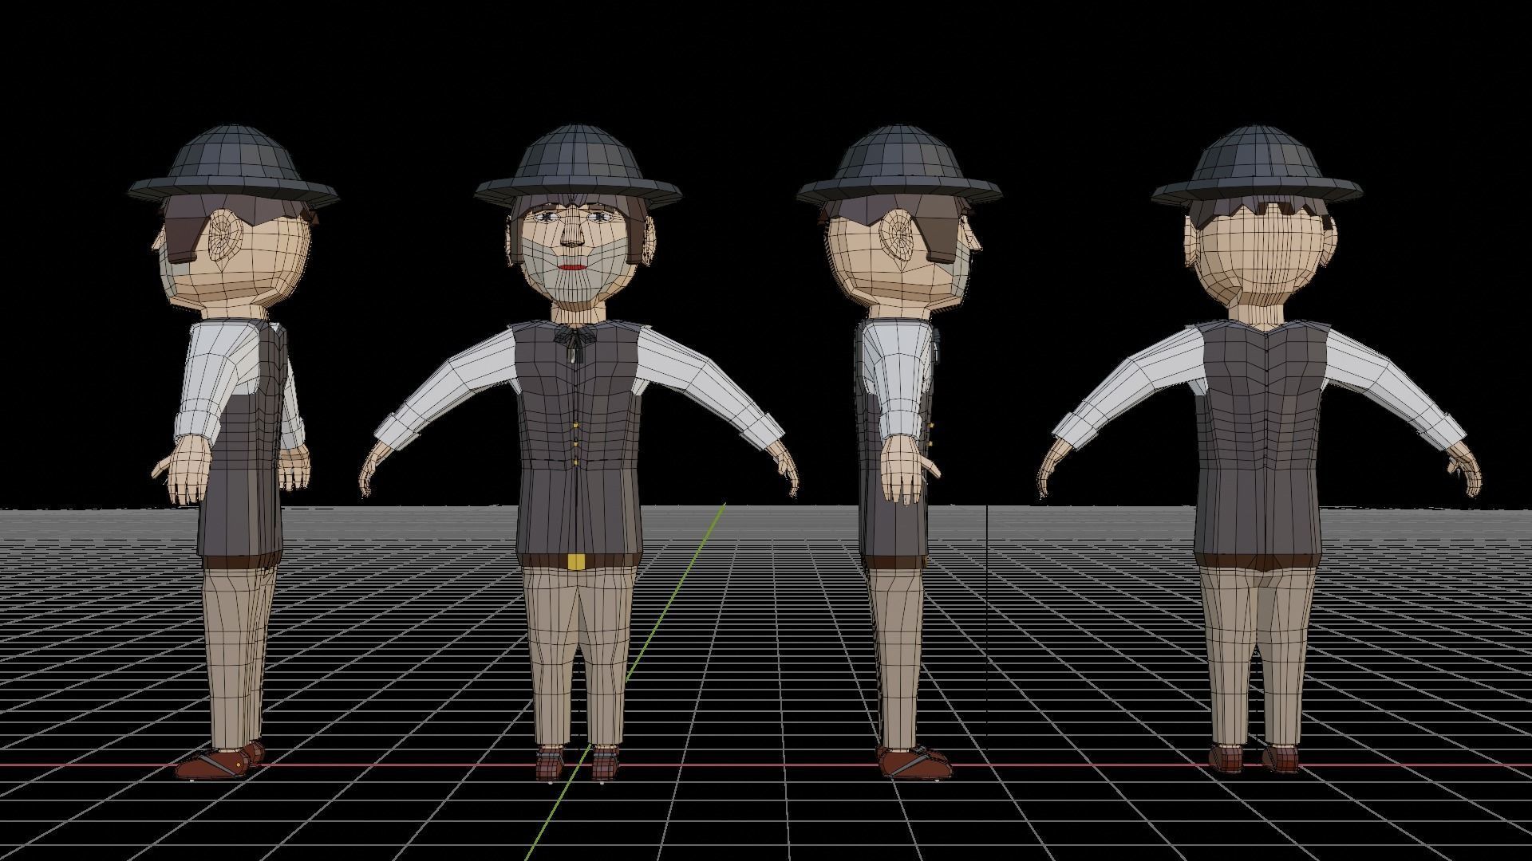Select the front-facing character model's vest

coord(578,438)
